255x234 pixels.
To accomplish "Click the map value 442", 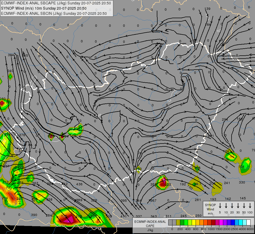I will [x=65, y=184].
